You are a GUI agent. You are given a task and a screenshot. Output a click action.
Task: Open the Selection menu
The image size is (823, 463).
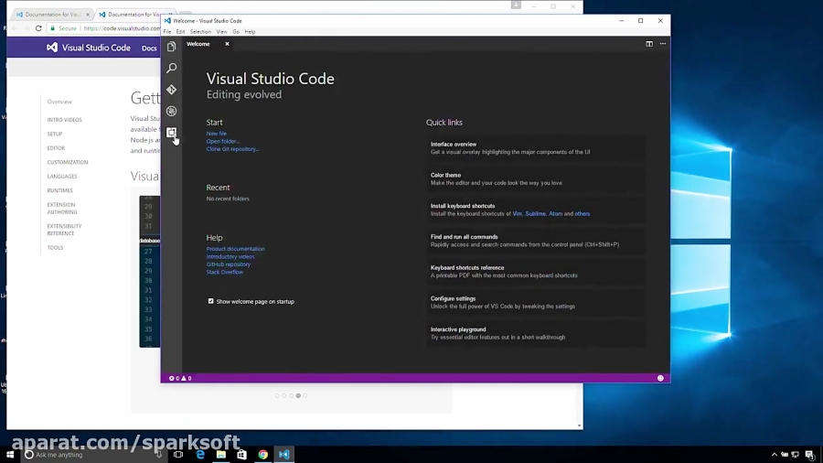tap(200, 31)
